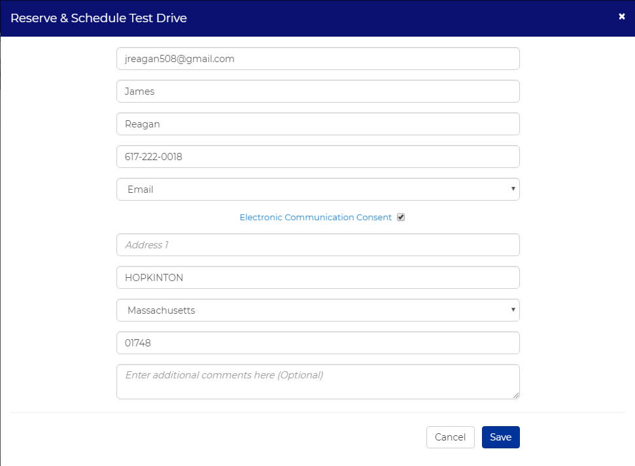Click the phone number field 617-222-0018

(x=318, y=157)
